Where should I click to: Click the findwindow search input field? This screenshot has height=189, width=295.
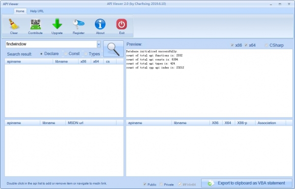pyautogui.click(x=51, y=44)
